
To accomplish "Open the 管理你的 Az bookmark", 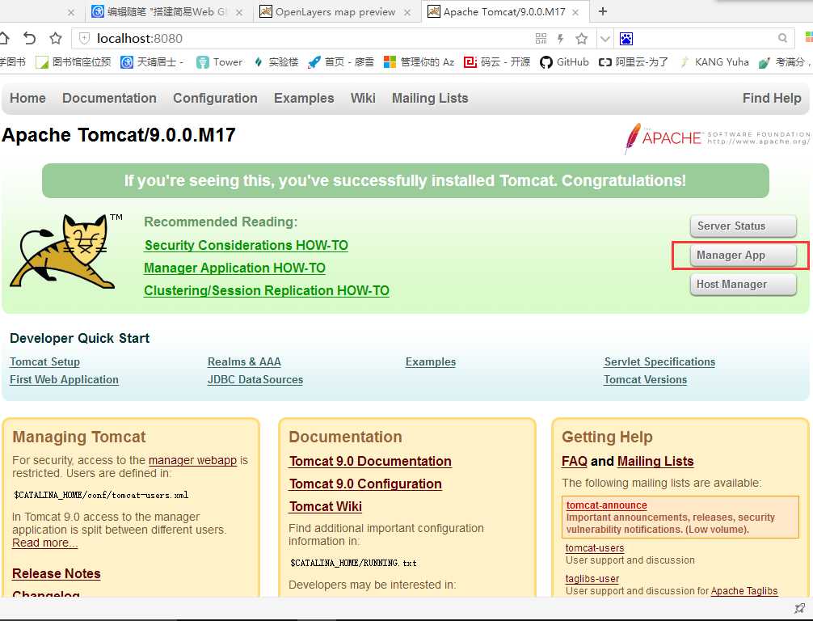I will click(419, 62).
